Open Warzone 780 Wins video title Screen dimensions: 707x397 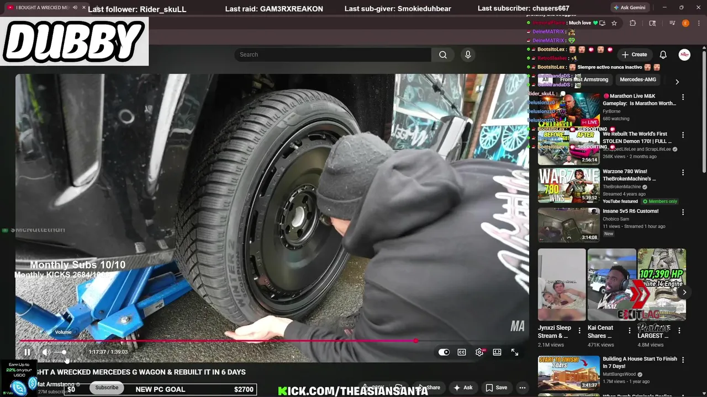pos(629,175)
